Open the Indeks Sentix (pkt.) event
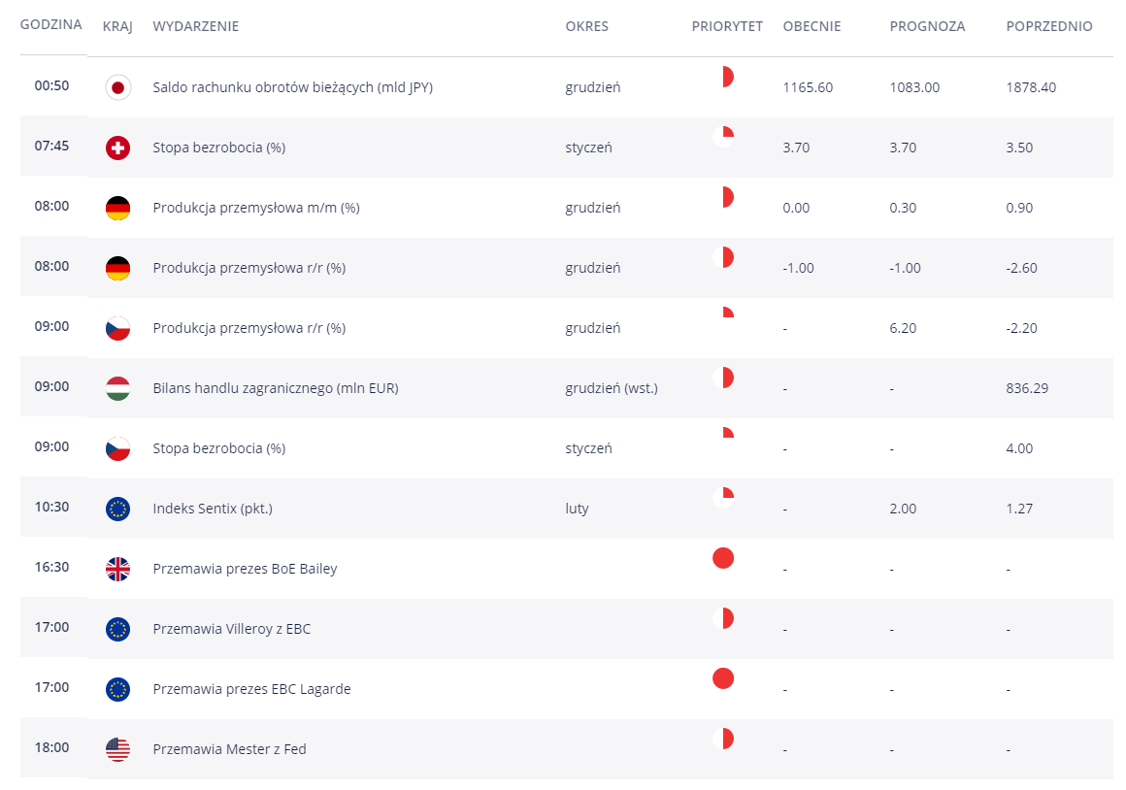The height and width of the screenshot is (790, 1126). pos(213,509)
